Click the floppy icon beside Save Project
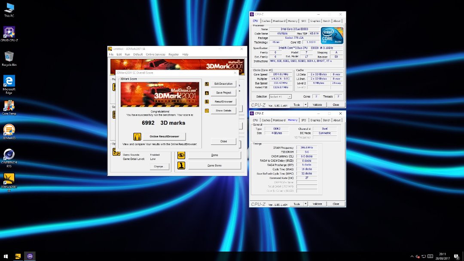Viewport: 464px width, 261px height. (207, 93)
